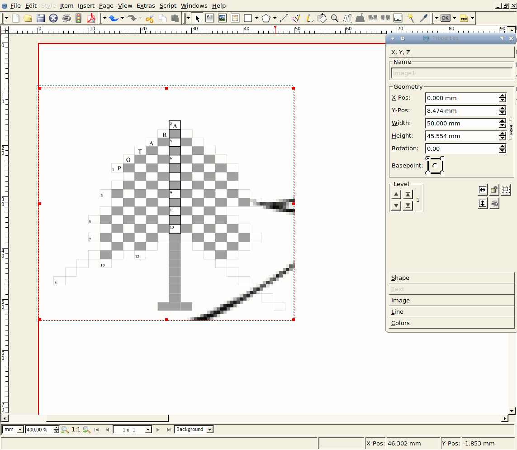Toggle printing enabled for the item
The height and width of the screenshot is (450, 517).
494,204
